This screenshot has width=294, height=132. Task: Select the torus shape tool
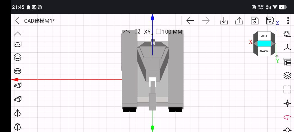tap(18, 71)
